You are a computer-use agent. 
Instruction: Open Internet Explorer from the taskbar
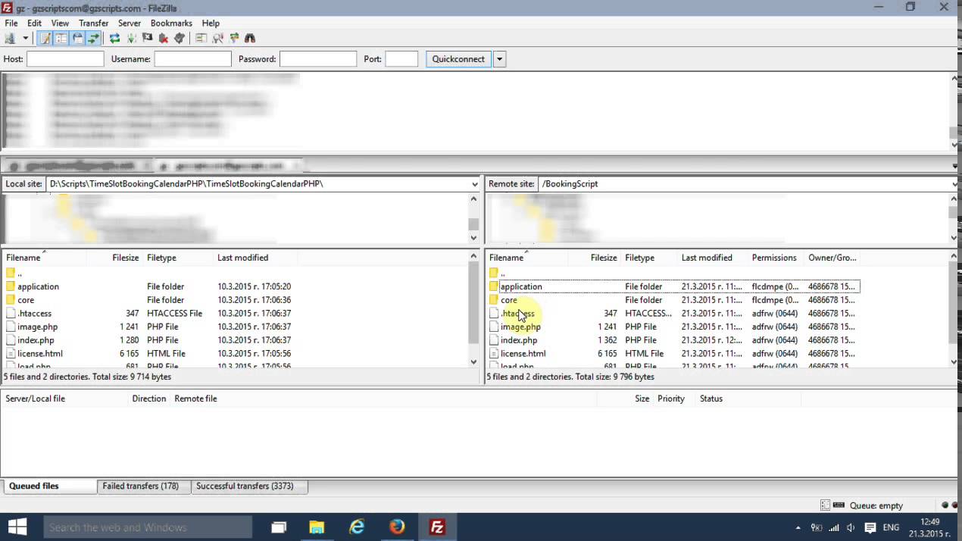click(x=357, y=527)
